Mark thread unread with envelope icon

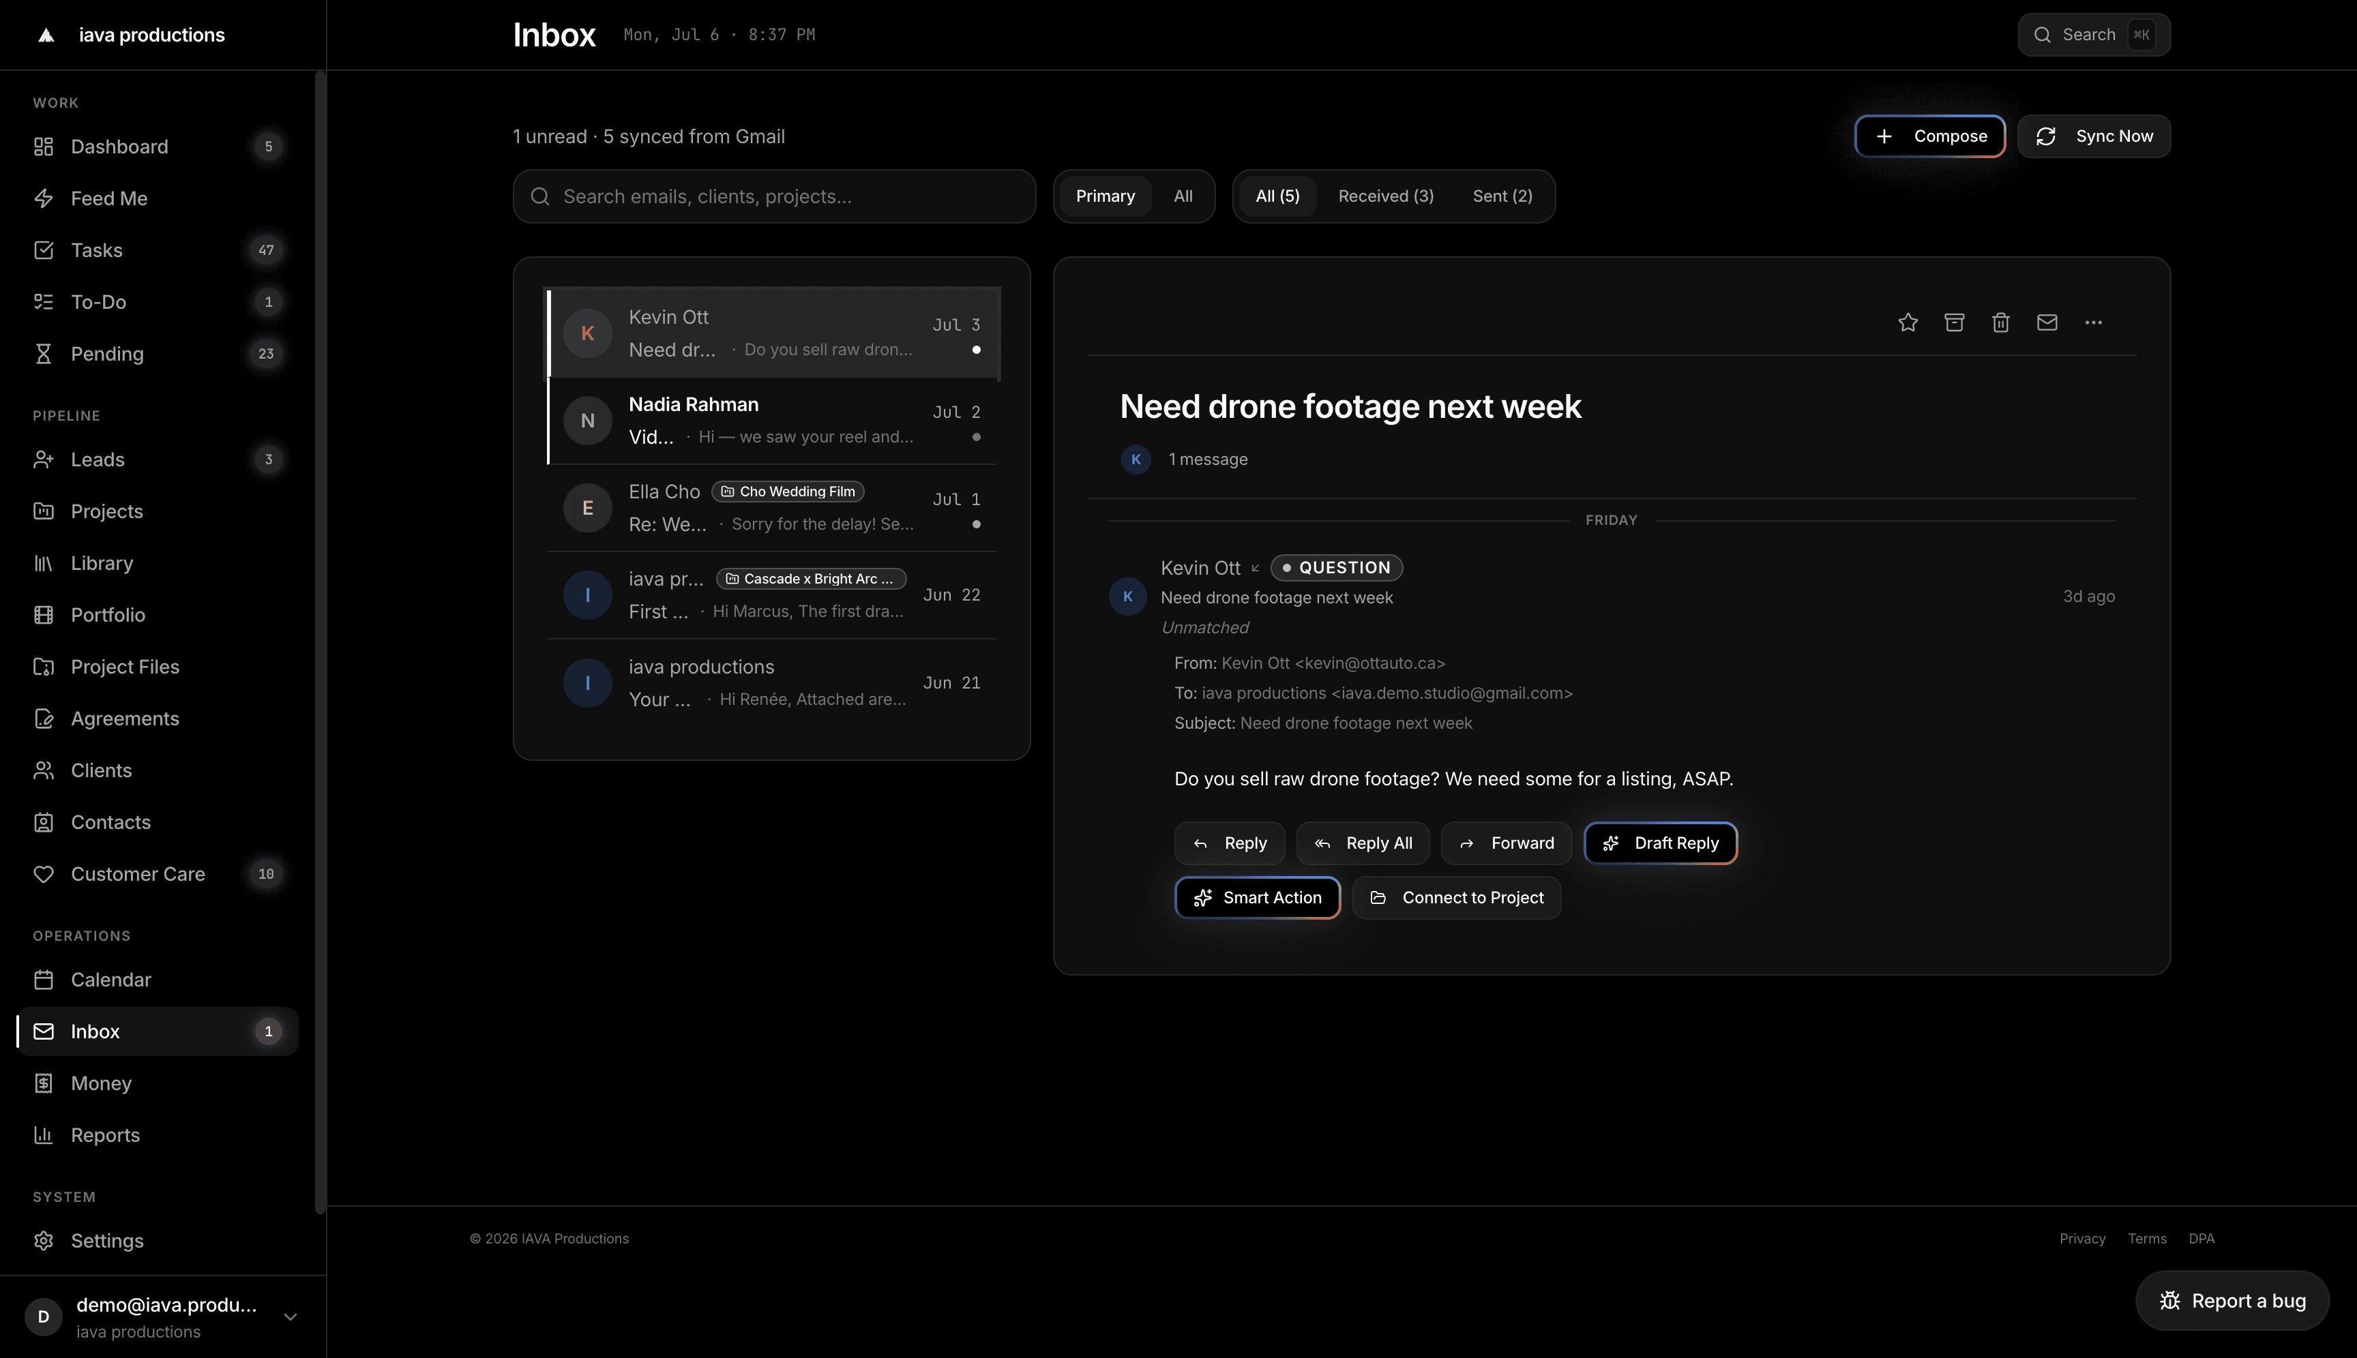coord(2047,322)
